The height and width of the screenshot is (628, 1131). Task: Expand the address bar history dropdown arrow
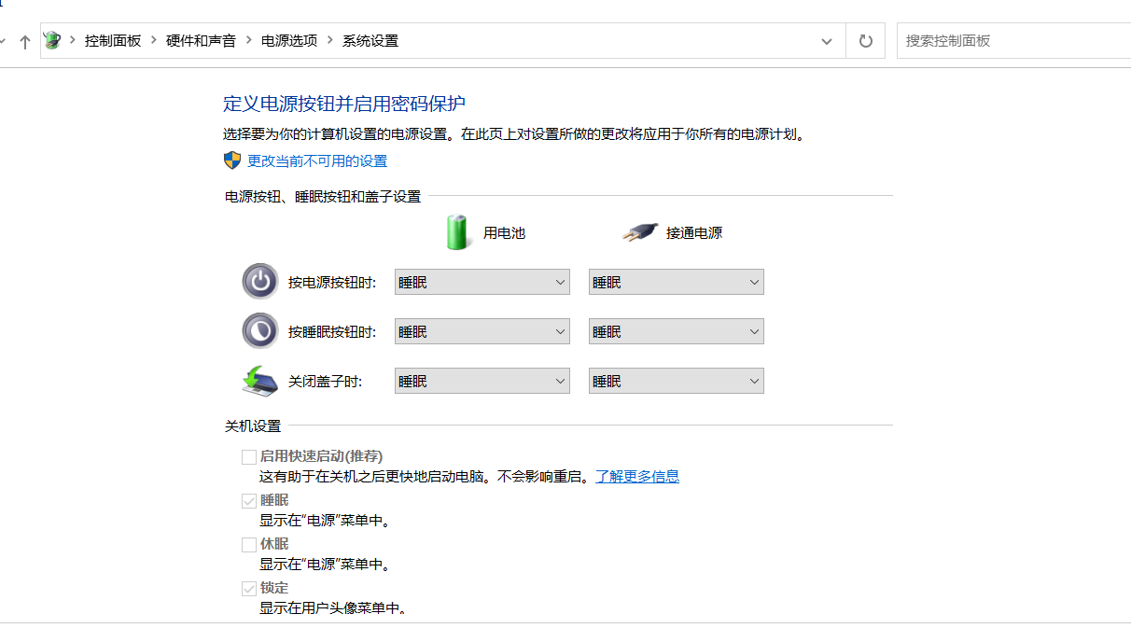(x=827, y=41)
